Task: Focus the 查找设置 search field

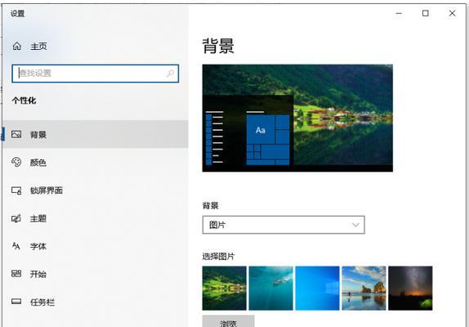Action: pos(96,74)
